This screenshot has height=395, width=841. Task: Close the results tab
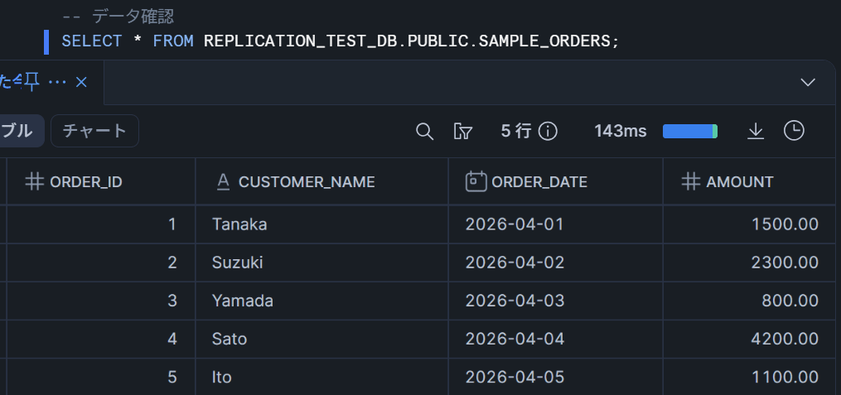click(x=81, y=82)
